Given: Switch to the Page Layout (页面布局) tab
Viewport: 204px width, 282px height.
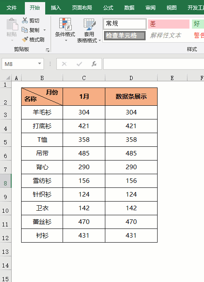Looking at the screenshot, I should (82, 7).
